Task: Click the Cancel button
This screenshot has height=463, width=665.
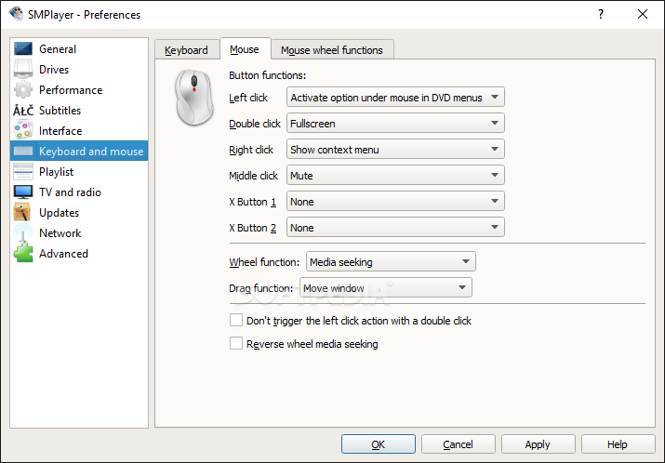Action: point(458,443)
